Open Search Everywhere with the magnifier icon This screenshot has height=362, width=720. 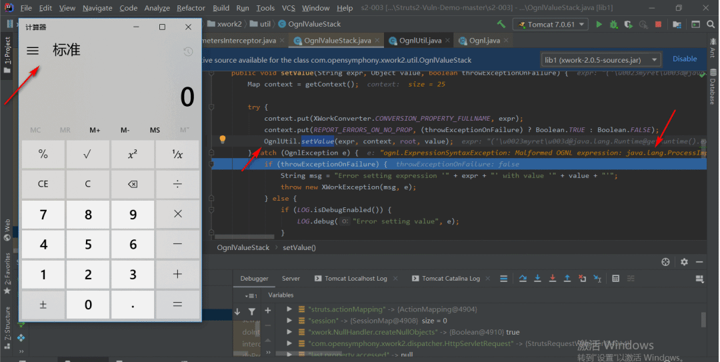(711, 25)
